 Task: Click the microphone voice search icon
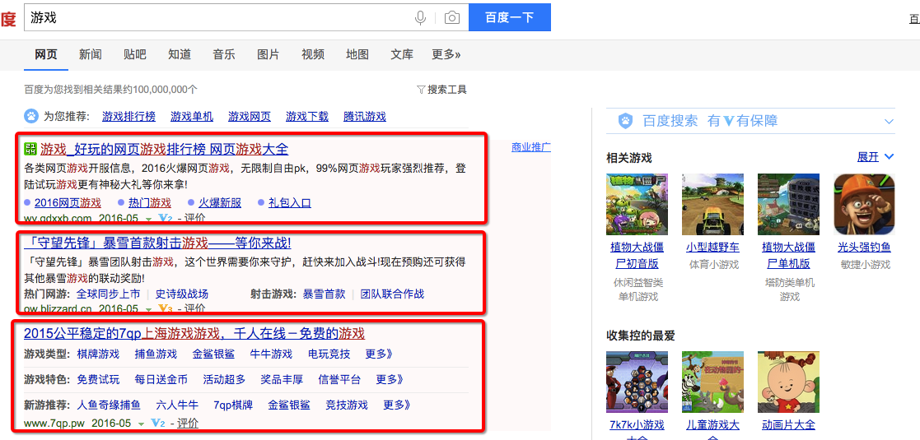point(420,17)
